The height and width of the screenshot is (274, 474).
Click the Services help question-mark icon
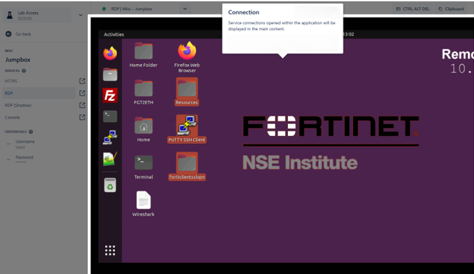point(24,71)
